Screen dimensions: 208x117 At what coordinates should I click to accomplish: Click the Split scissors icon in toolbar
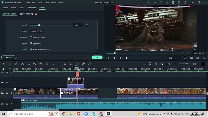[22, 64]
